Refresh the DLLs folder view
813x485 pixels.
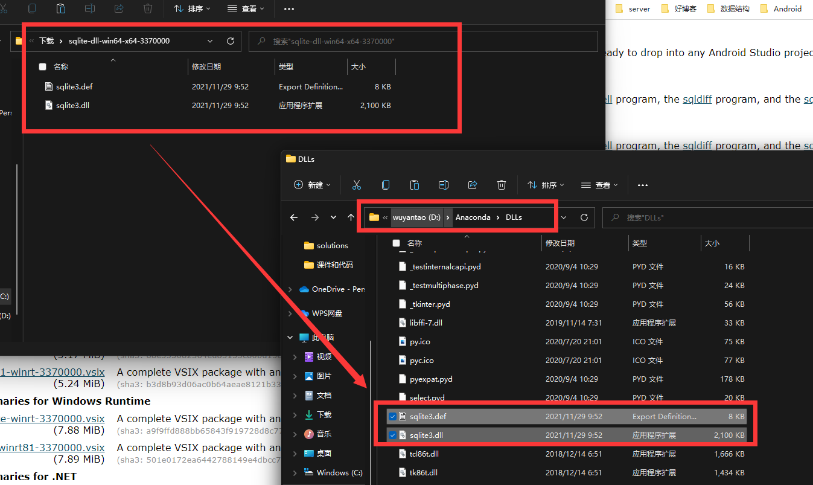[x=584, y=217]
